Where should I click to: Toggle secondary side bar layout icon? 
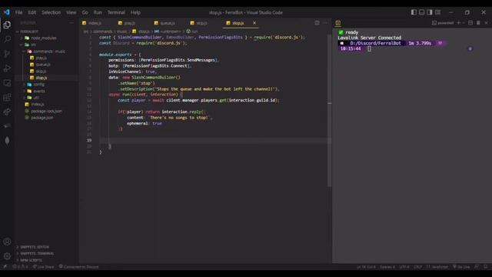(x=430, y=12)
